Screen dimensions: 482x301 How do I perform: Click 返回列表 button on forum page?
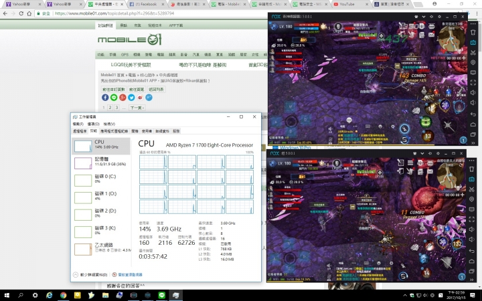coord(156,90)
